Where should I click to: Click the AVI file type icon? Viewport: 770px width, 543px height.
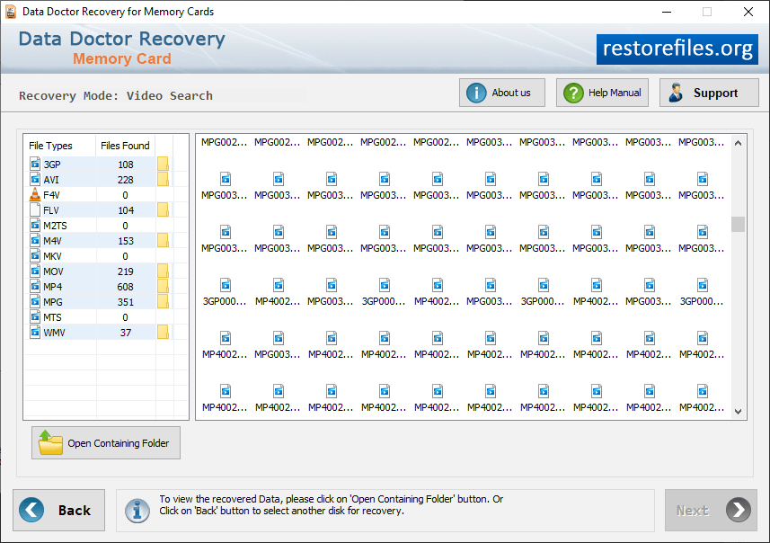(x=35, y=179)
